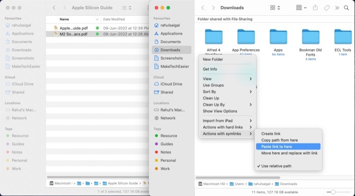
Task: Click the Share icon in Downloads toolbar
Action: click(315, 8)
